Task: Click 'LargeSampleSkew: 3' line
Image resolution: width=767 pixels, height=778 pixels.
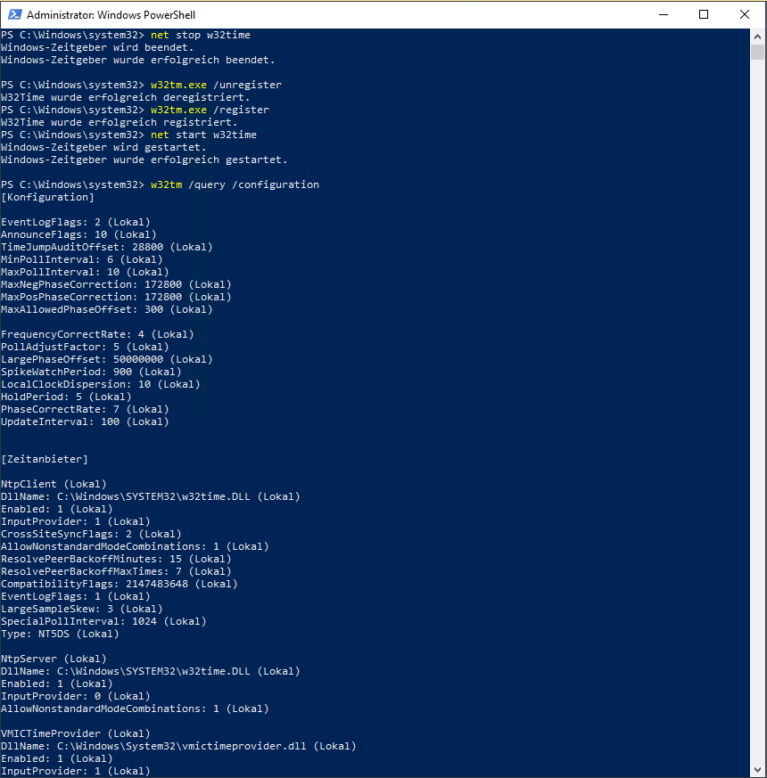Action: tap(82, 609)
